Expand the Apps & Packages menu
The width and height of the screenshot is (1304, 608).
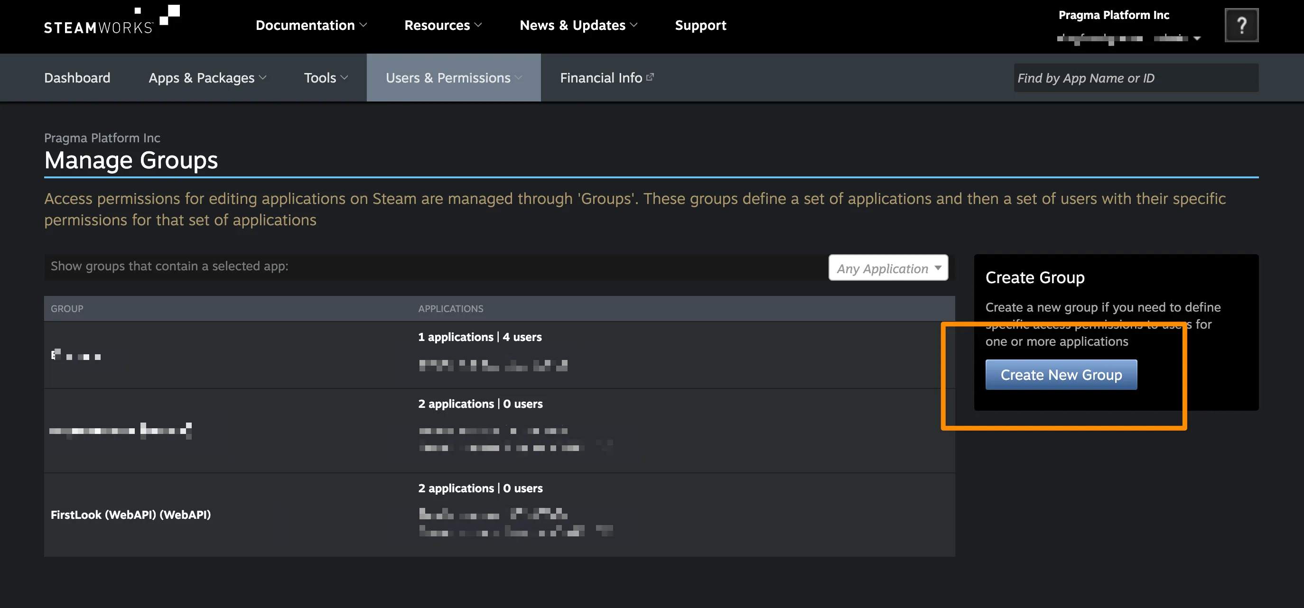tap(207, 78)
